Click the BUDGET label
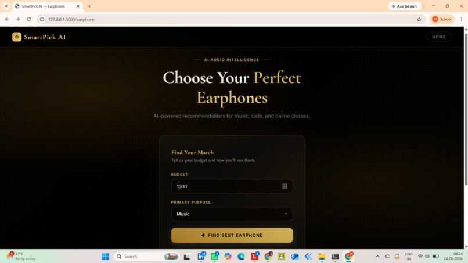The width and height of the screenshot is (468, 263). tap(179, 175)
